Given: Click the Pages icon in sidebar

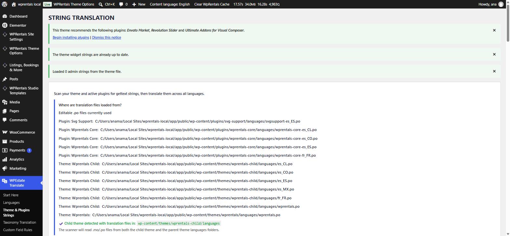Looking at the screenshot, I should point(5,111).
